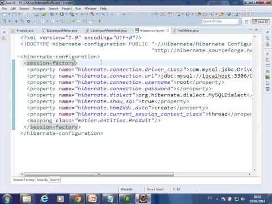Click the green icon in right sidebar
The width and height of the screenshot is (272, 204).
coord(267,77)
